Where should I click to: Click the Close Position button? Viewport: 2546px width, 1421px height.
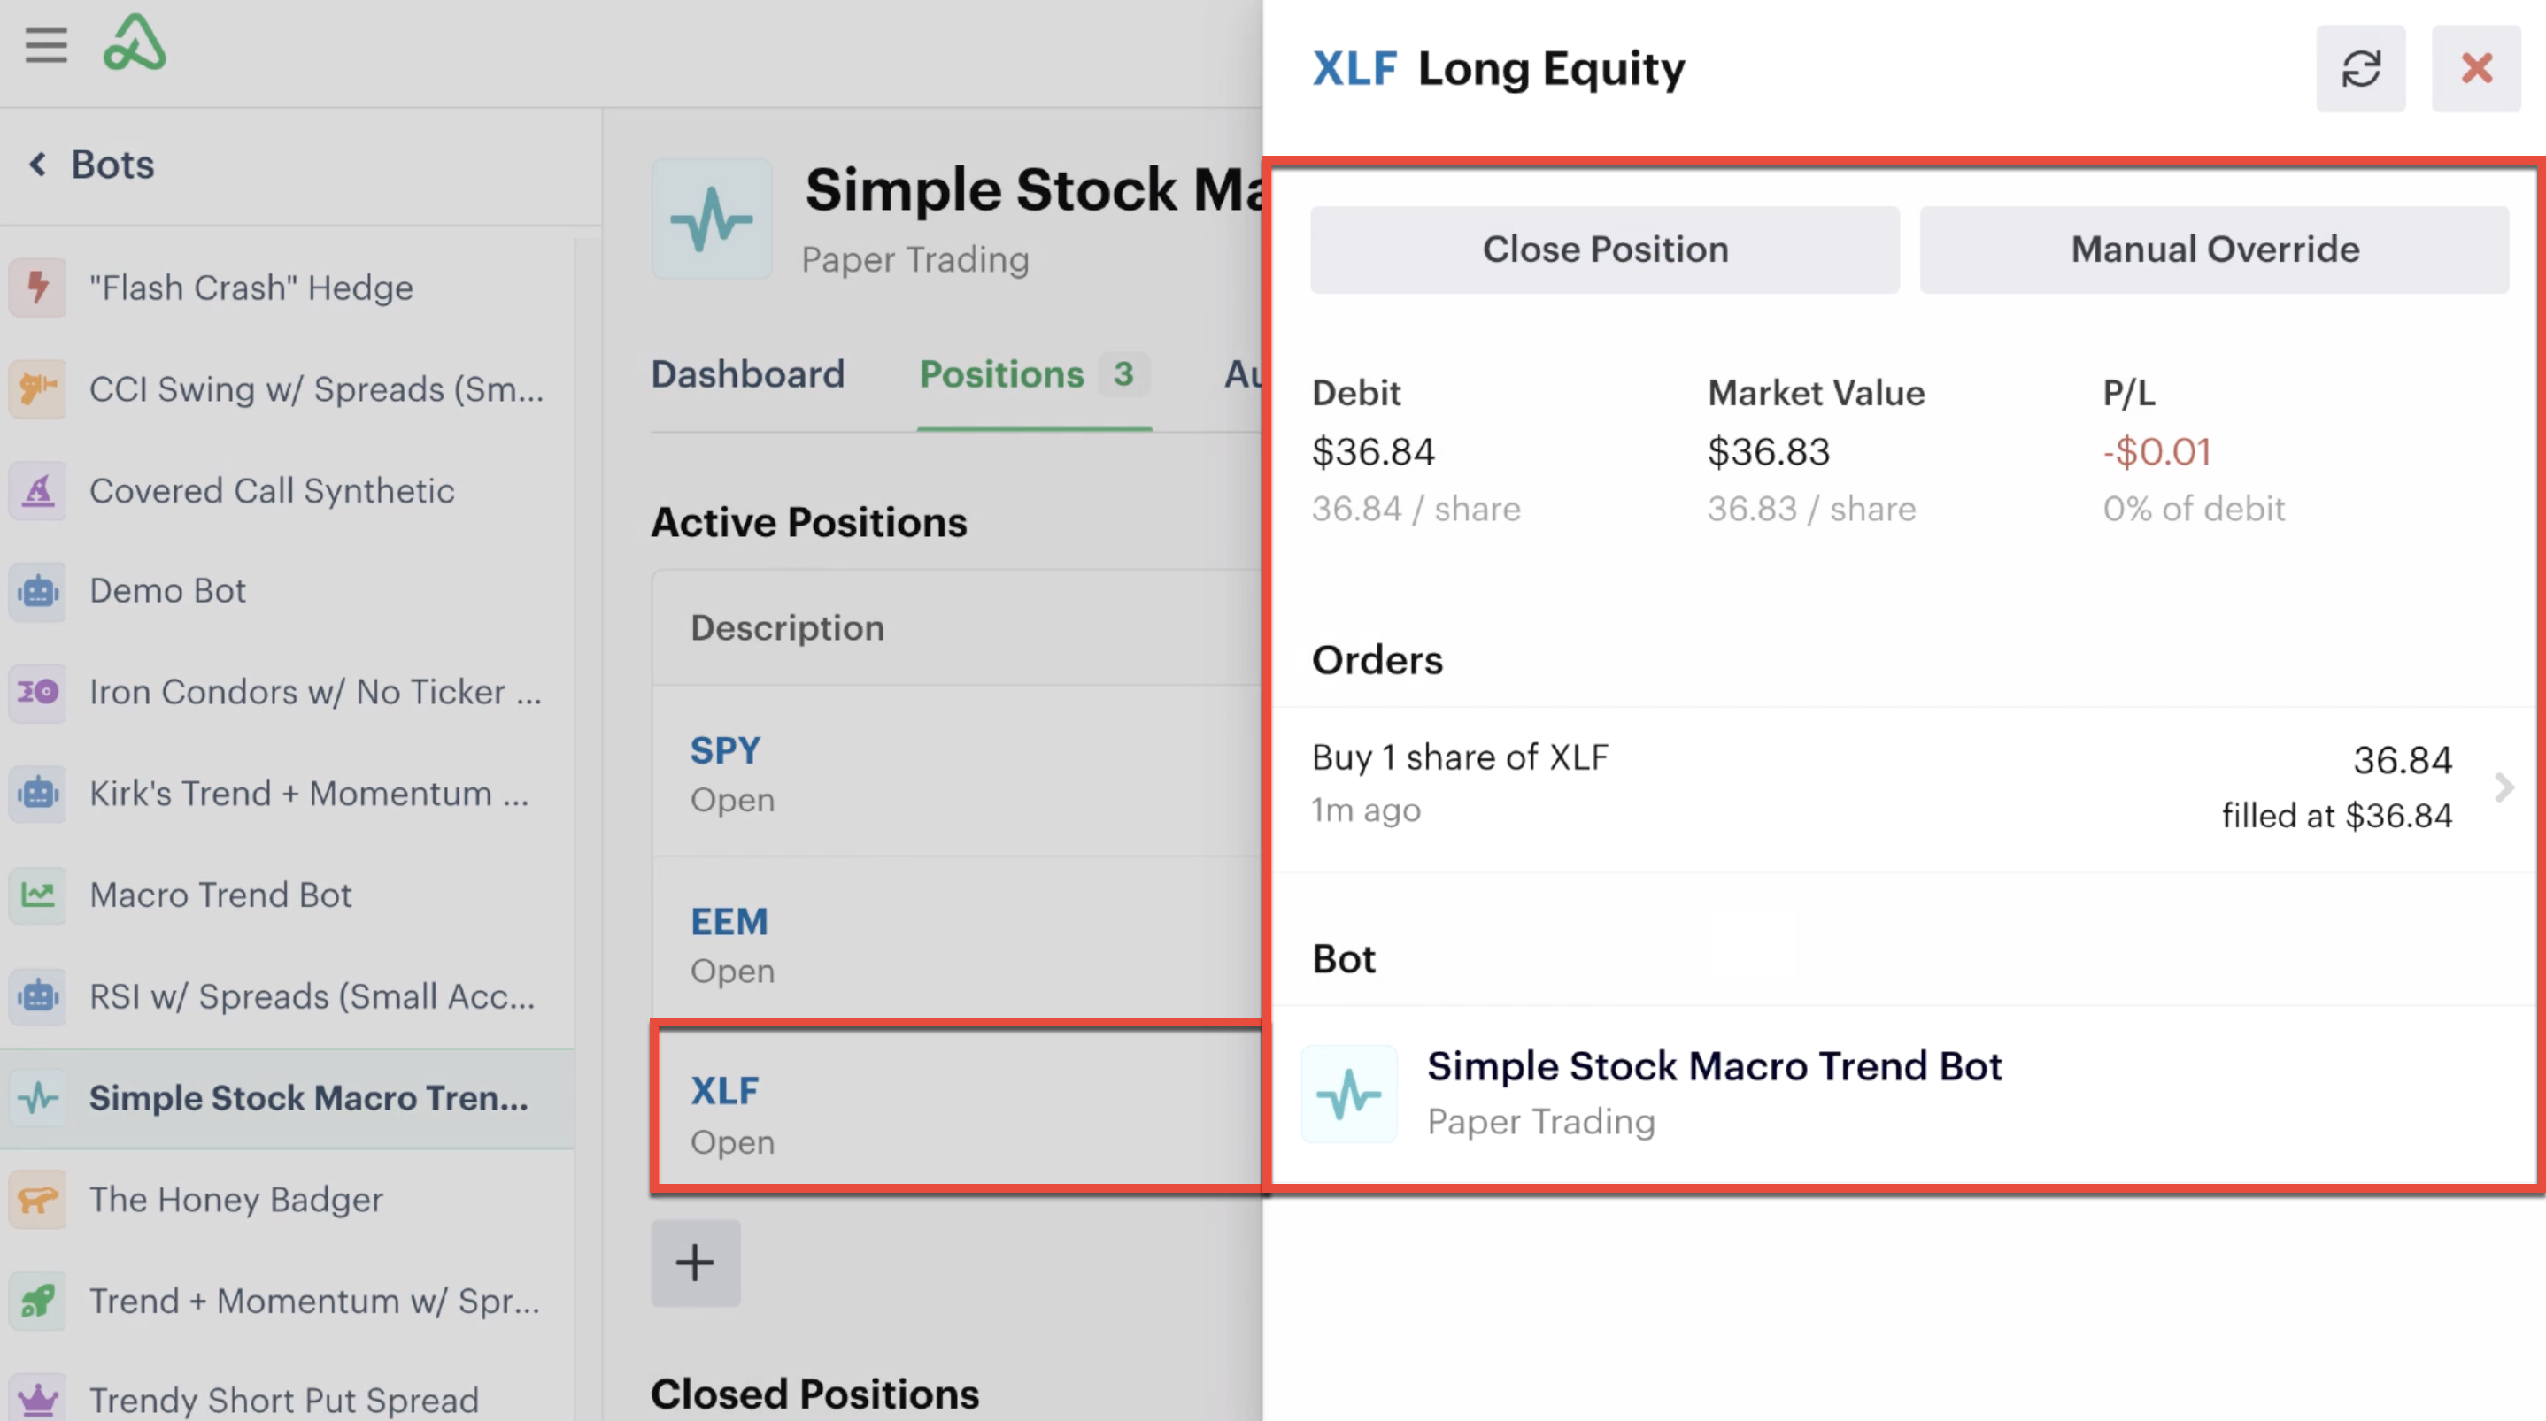tap(1605, 249)
